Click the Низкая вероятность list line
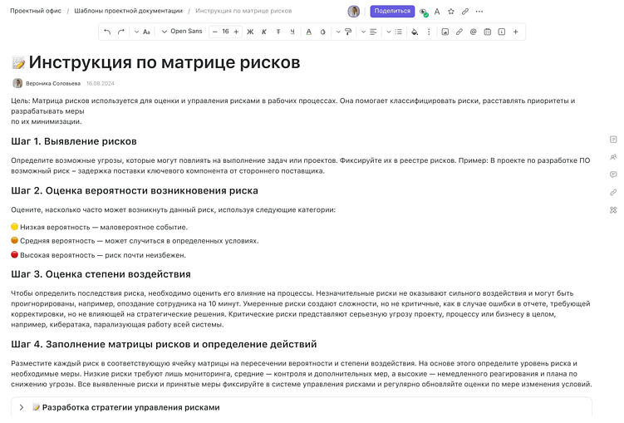The image size is (624, 423). pos(100,227)
